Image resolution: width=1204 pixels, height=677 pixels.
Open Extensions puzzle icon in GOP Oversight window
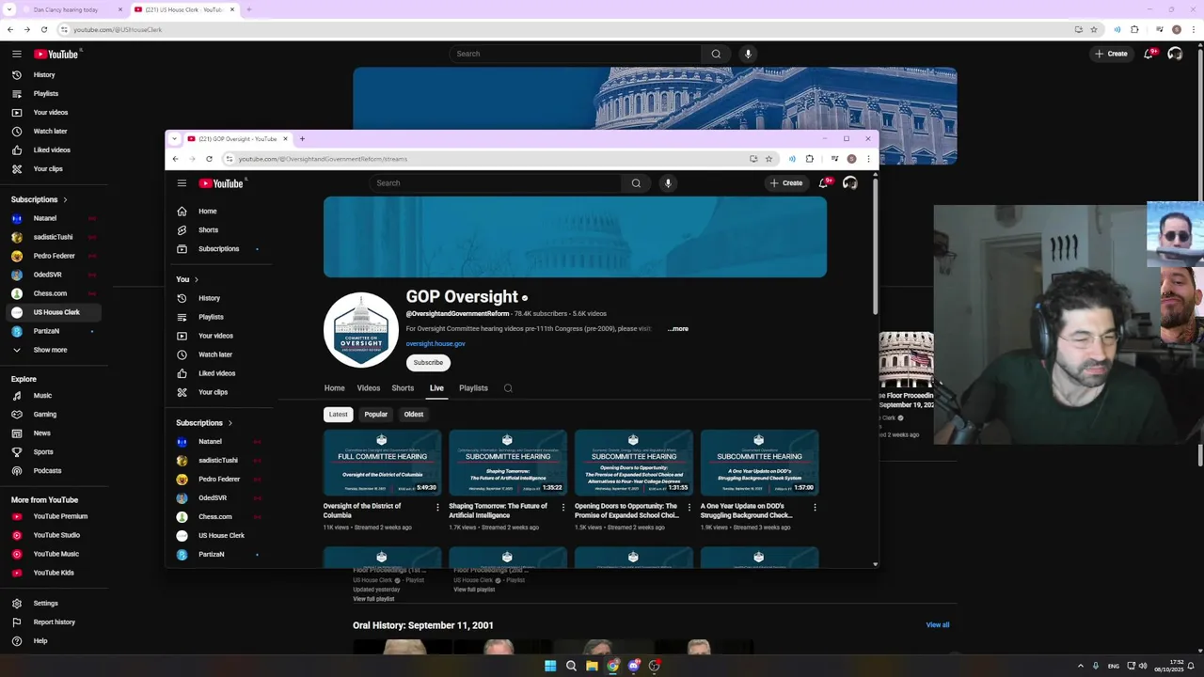point(809,159)
